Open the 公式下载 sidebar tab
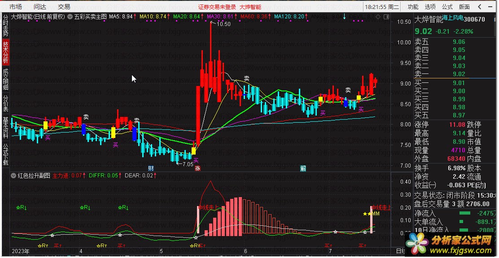499x258 pixels. click(x=6, y=154)
